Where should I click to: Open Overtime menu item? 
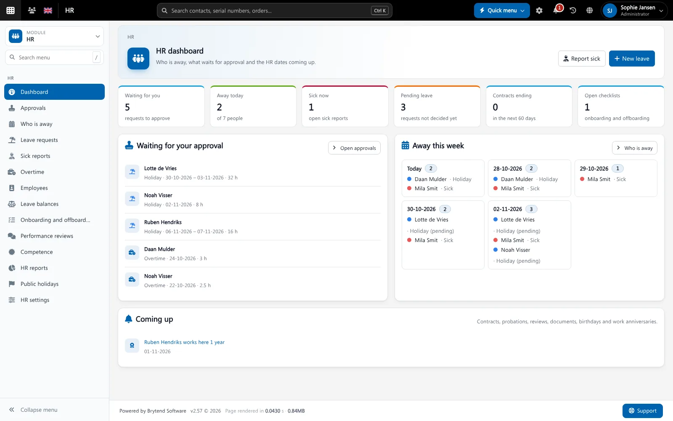(54, 172)
